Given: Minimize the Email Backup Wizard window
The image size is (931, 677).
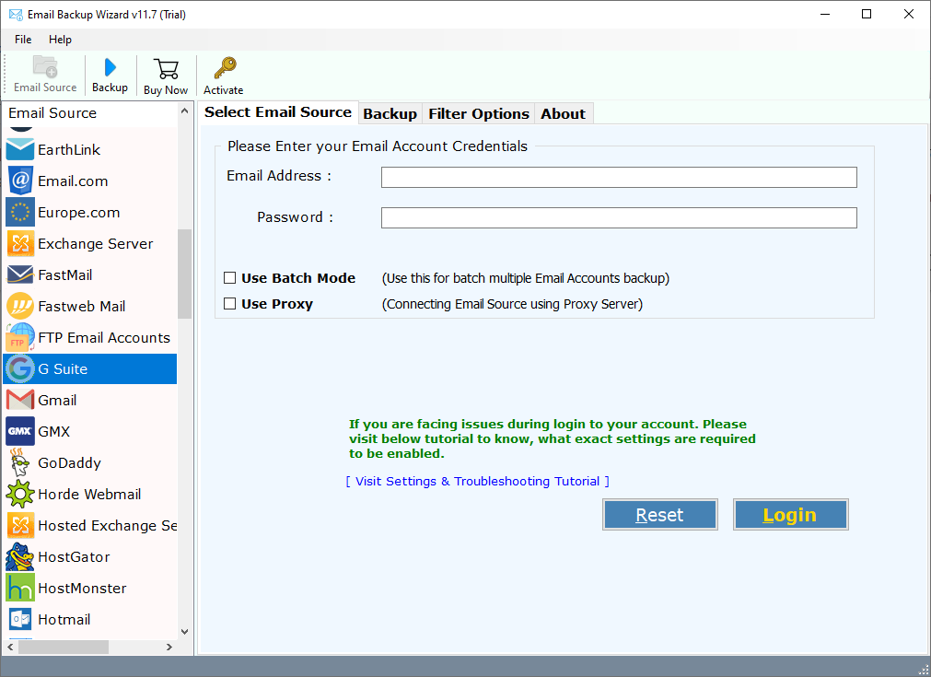Looking at the screenshot, I should 825,14.
